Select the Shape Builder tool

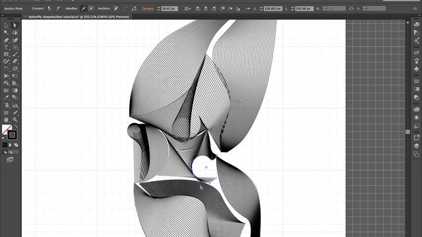click(6, 84)
